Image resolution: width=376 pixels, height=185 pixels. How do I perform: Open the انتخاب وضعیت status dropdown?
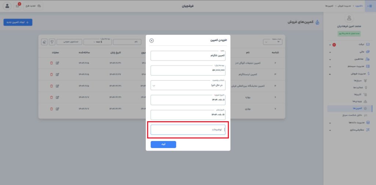click(188, 85)
